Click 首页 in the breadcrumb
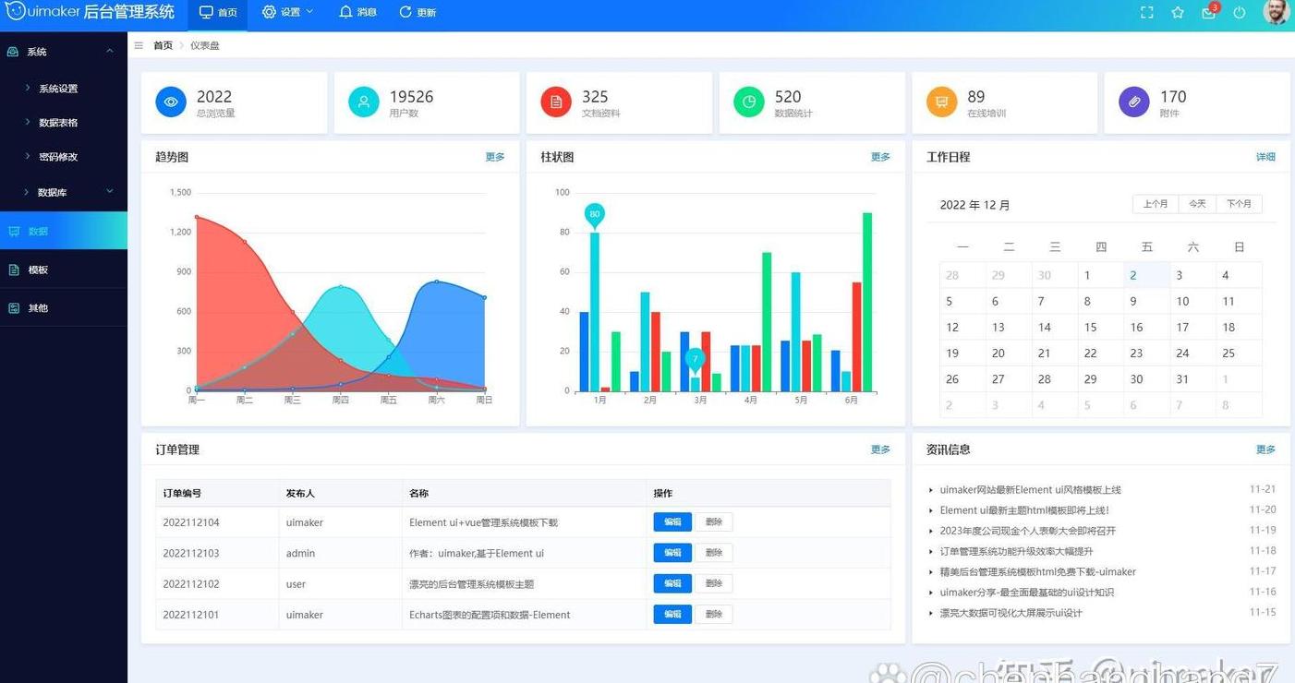The height and width of the screenshot is (683, 1295). (x=163, y=45)
